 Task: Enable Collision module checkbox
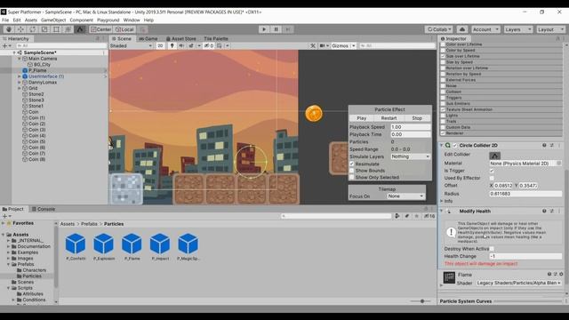pos(443,92)
